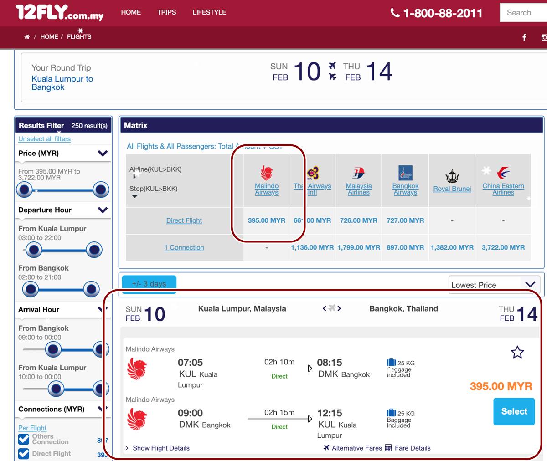The image size is (547, 461).
Task: Click From Bangkok arrival 09:00 handle
Action: pyautogui.click(x=53, y=349)
